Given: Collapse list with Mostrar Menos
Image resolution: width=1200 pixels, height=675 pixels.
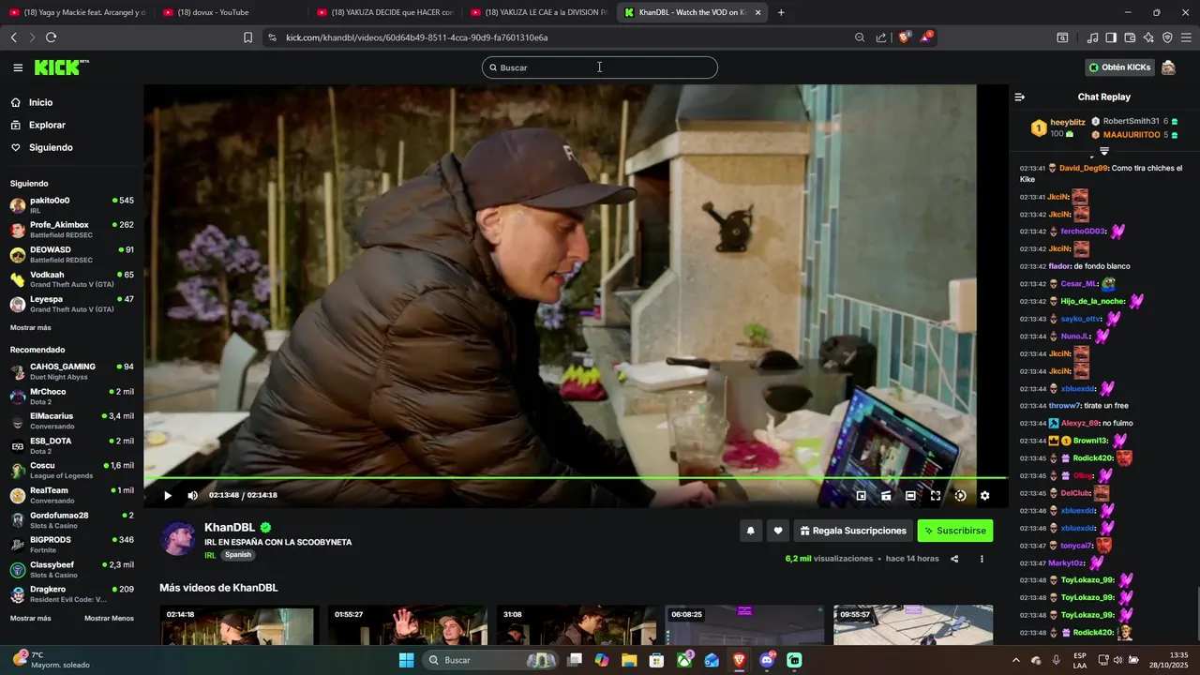Looking at the screenshot, I should click(109, 618).
